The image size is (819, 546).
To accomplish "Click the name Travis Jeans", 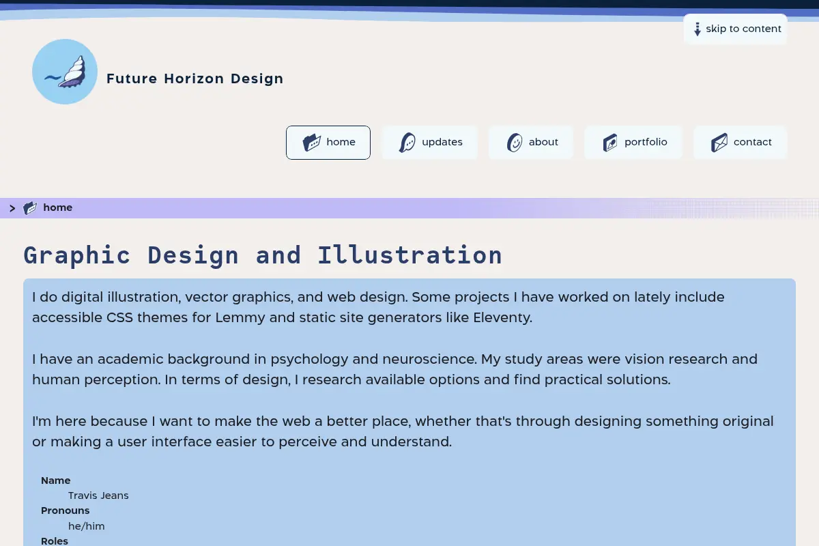I will [x=98, y=495].
